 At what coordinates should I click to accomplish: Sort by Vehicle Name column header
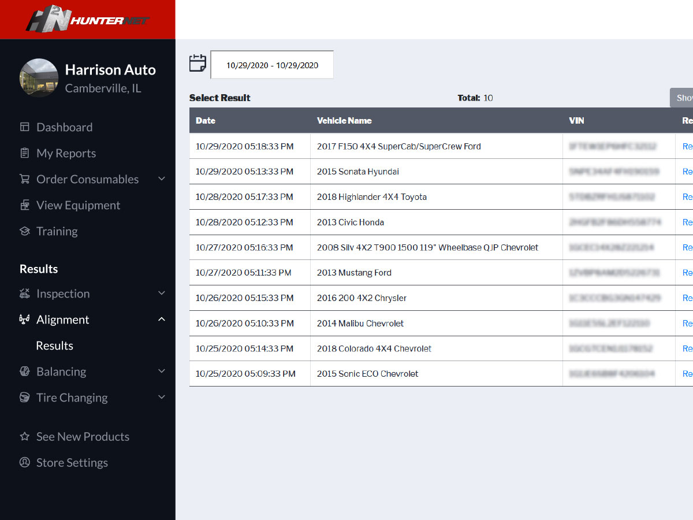(x=344, y=121)
